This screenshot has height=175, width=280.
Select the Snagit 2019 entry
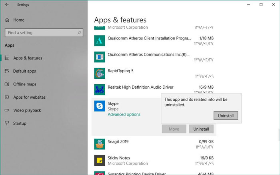(x=154, y=144)
